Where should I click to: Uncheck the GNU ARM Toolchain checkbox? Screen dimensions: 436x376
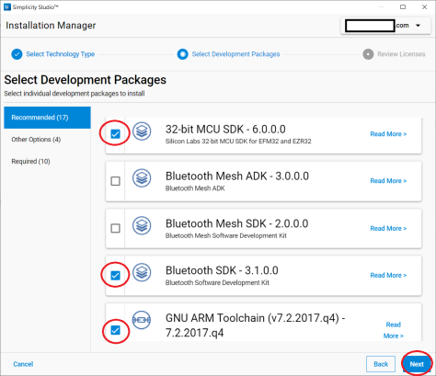tap(115, 330)
